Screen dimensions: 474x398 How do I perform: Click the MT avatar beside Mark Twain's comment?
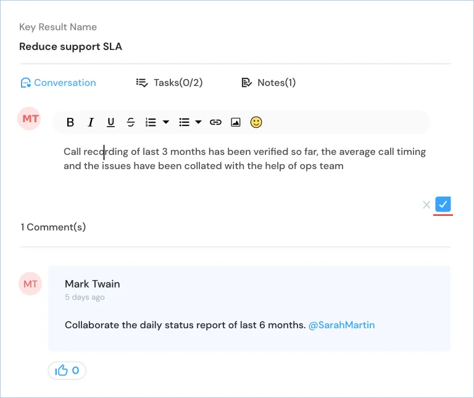pos(30,284)
